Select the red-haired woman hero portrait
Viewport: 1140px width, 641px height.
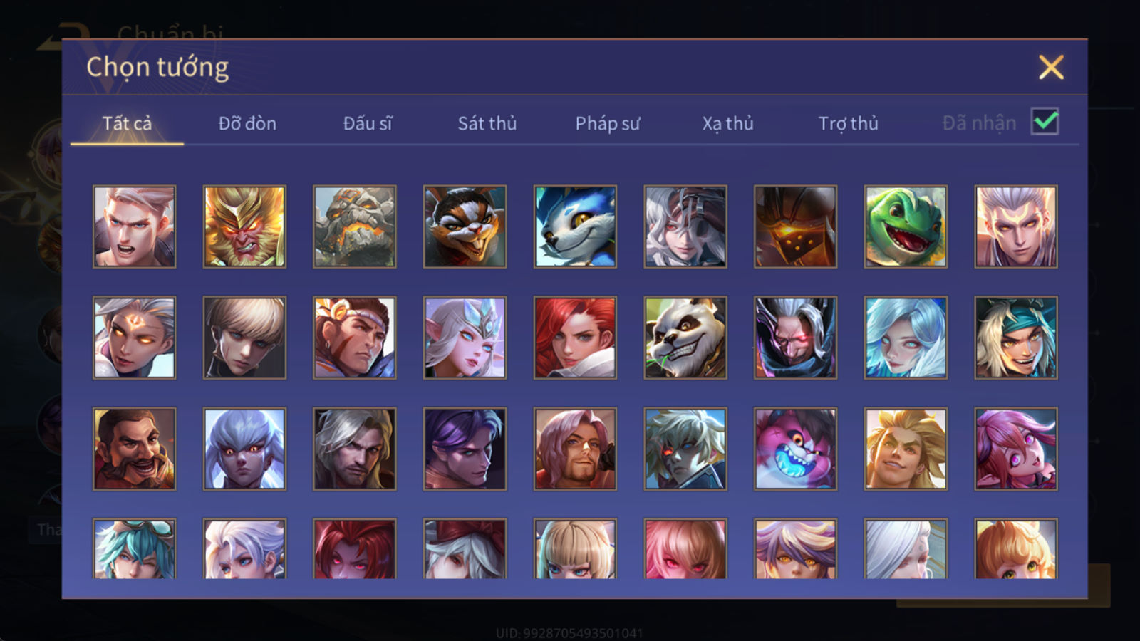coord(575,338)
